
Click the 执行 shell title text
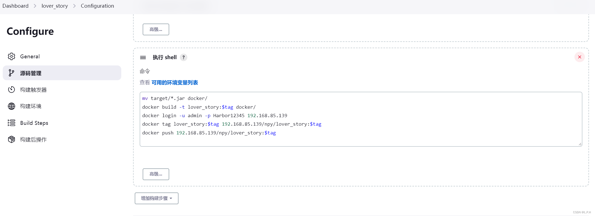(165, 57)
